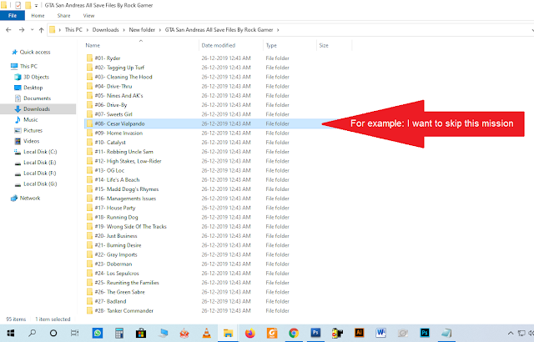Select '#02- Tagging Up Turf' folder
The image size is (534, 342).
coord(119,68)
